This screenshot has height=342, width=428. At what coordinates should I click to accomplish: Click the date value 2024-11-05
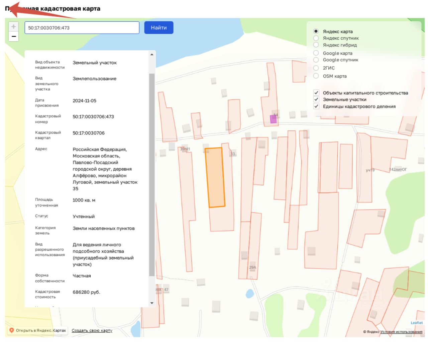point(84,101)
